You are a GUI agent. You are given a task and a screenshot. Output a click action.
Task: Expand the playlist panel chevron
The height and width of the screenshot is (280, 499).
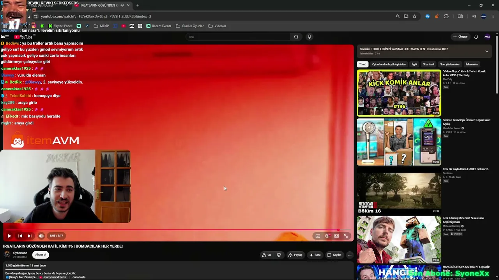point(487,51)
